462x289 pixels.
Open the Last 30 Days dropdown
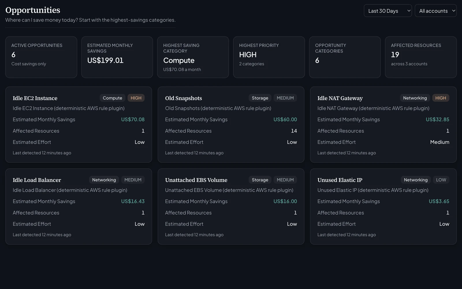(388, 11)
